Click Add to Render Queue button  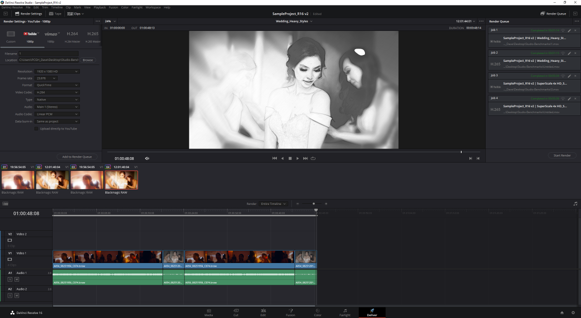77,157
